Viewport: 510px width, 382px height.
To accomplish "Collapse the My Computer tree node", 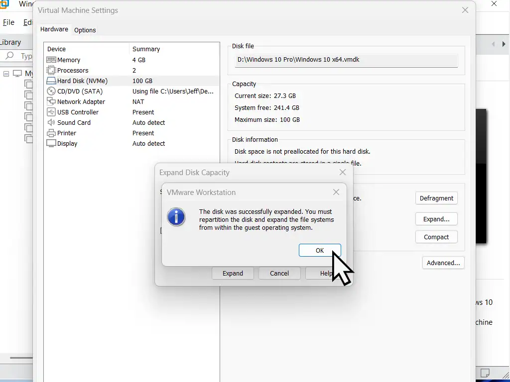I will pos(6,74).
